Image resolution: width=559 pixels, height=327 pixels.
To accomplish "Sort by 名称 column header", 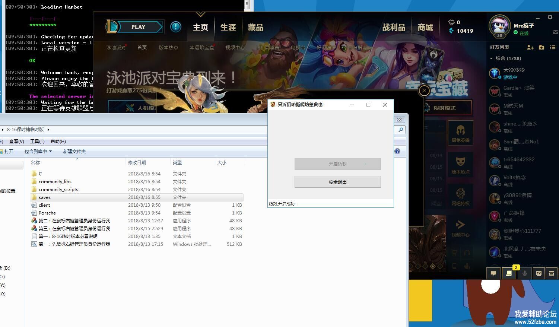I will coord(35,162).
